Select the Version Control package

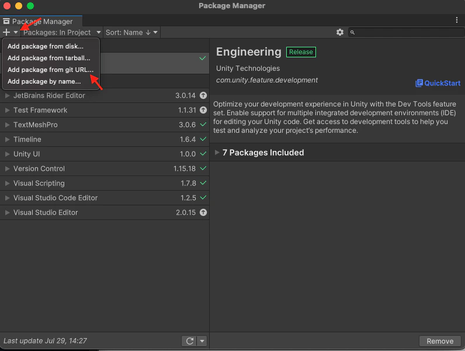(x=105, y=168)
